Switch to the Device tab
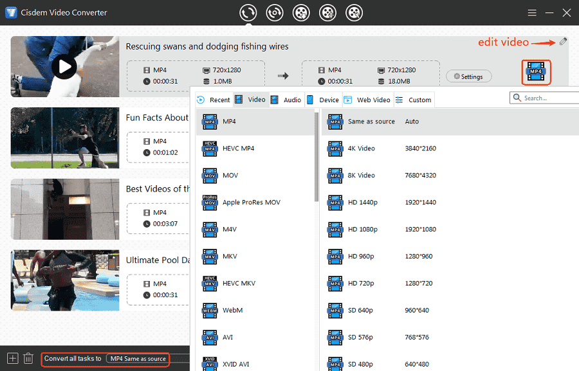This screenshot has height=371, width=579. point(323,100)
